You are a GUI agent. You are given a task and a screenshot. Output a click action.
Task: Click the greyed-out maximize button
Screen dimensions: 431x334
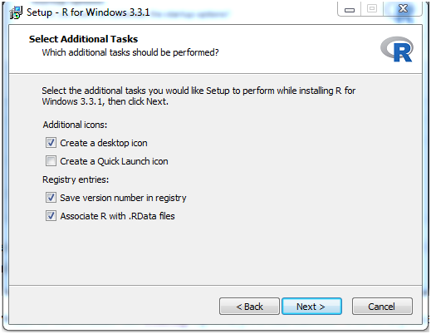coord(372,9)
